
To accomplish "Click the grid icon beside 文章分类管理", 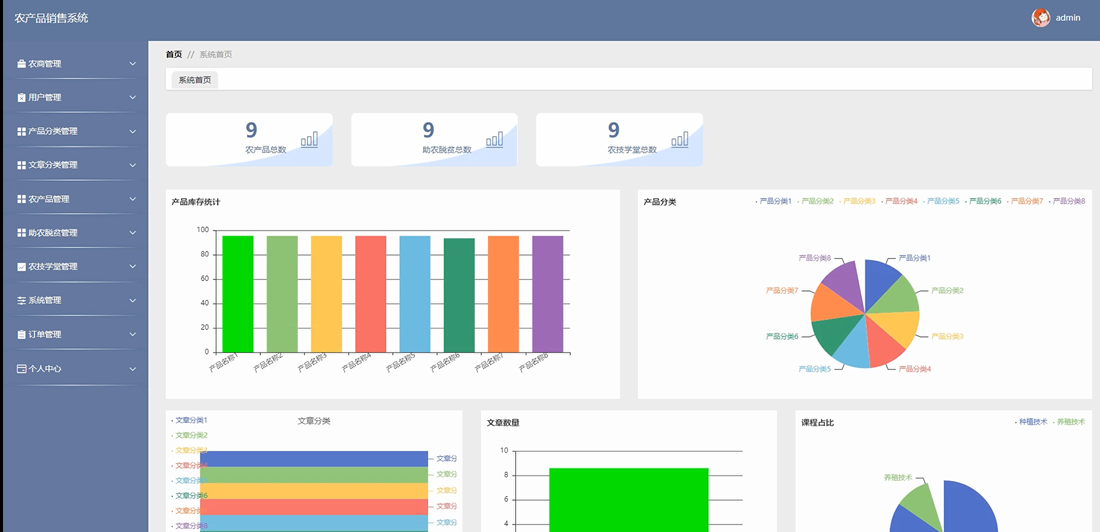I will (x=21, y=165).
